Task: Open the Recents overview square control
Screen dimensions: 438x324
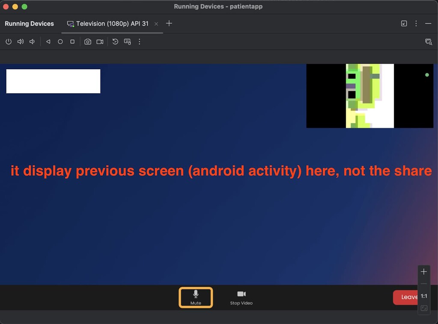Action: (72, 41)
